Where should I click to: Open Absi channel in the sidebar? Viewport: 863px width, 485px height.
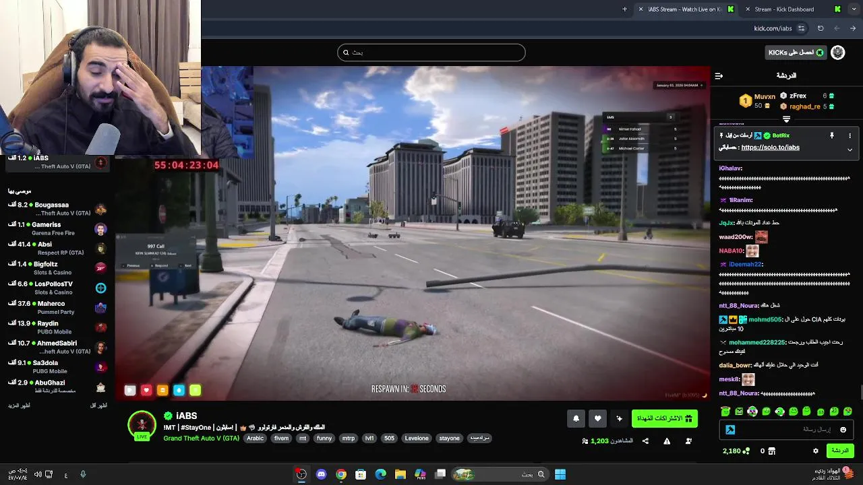pos(57,249)
